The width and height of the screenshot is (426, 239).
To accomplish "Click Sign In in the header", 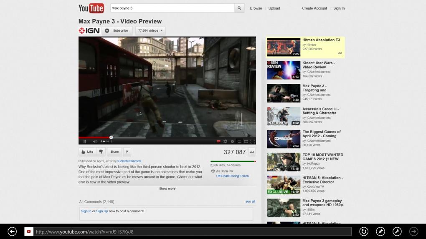I will coord(339,8).
